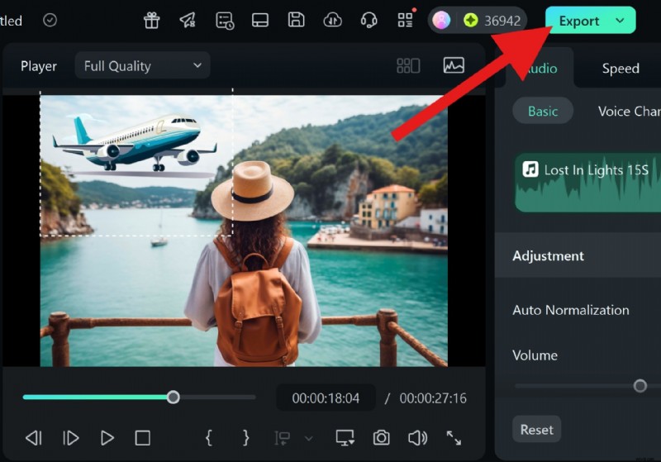Open the speaker volume icon
The height and width of the screenshot is (462, 661).
click(x=417, y=438)
